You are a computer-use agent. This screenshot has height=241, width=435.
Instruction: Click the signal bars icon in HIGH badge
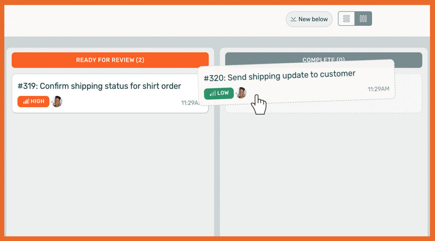pyautogui.click(x=26, y=102)
